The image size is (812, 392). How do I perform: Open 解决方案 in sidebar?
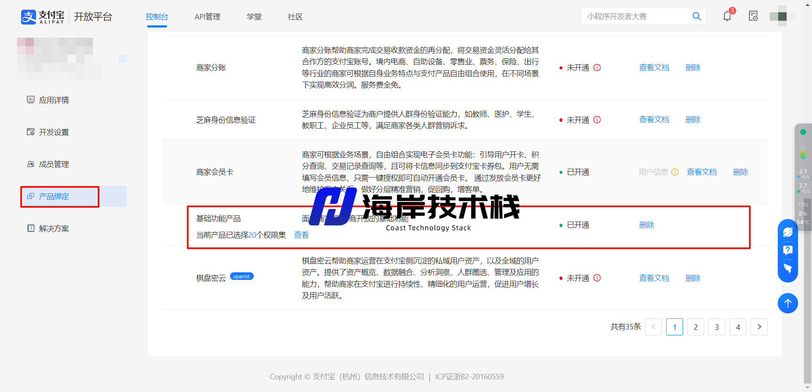click(73, 228)
